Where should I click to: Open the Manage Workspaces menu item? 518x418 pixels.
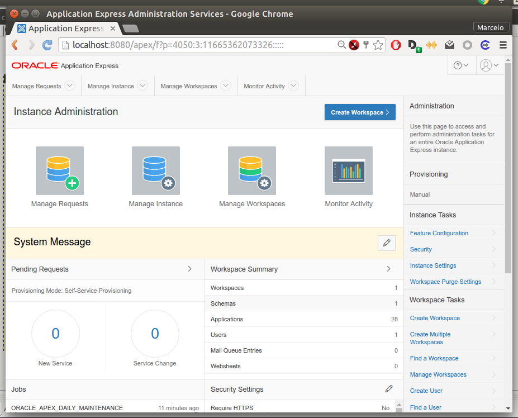pyautogui.click(x=188, y=86)
